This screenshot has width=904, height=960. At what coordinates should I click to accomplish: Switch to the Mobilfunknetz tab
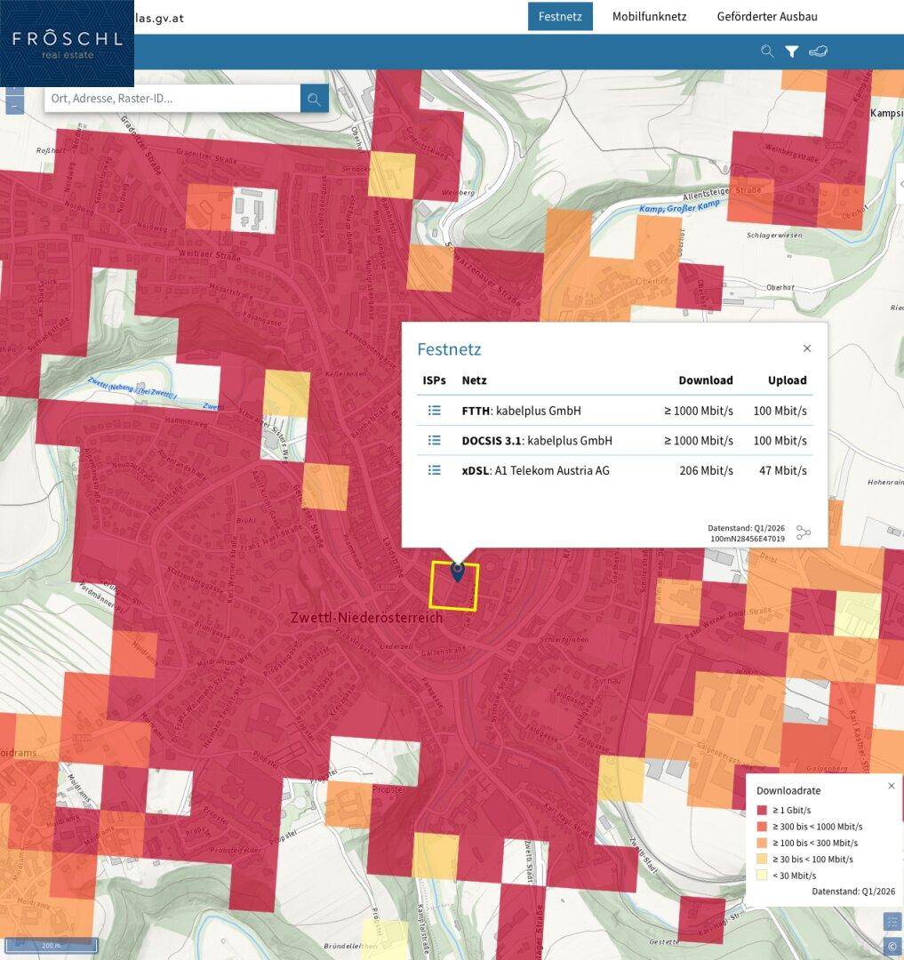tap(649, 17)
